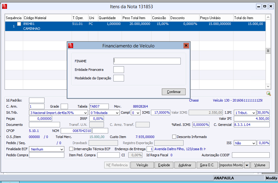The image size is (278, 183).
Task: Open the ISS Não dropdown
Action: tap(254, 143)
